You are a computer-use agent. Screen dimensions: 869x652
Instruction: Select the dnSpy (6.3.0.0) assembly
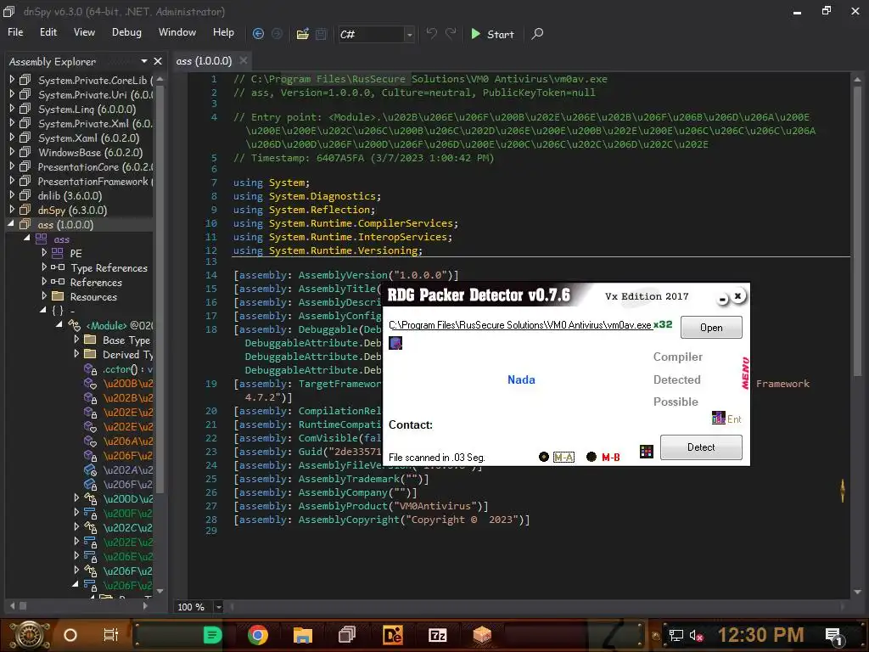coord(72,211)
